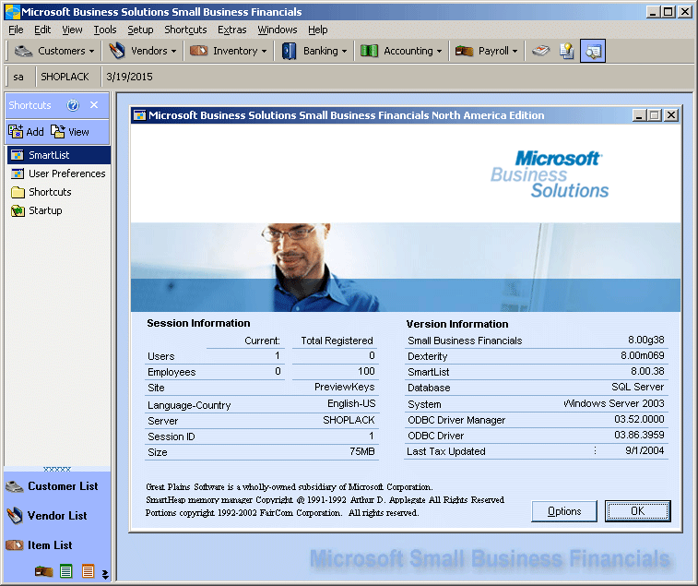Click the green list icon in bottom pane
Image resolution: width=698 pixels, height=586 pixels.
[65, 571]
